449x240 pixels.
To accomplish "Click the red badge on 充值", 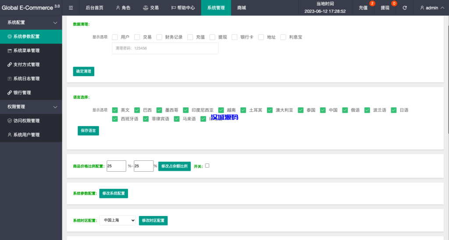I will coord(372,4).
